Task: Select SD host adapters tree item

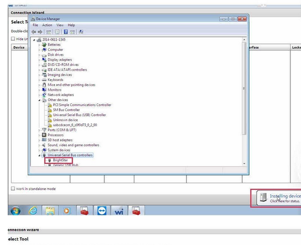Action: [x=60, y=140]
